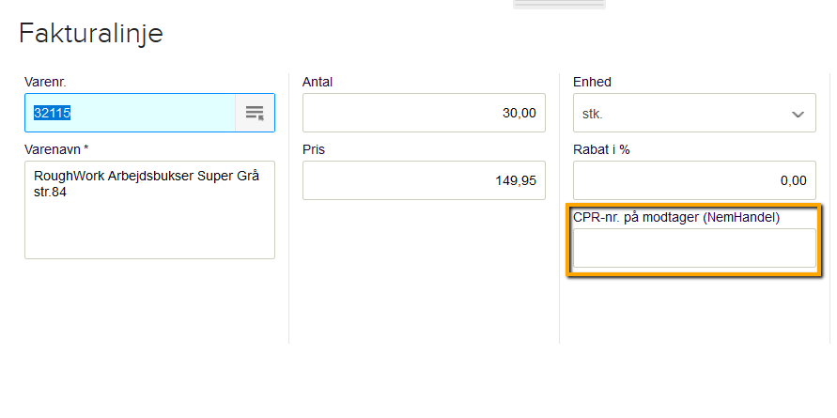837x418 pixels.
Task: Click the 'stk.' value in Enhed
Action: [594, 114]
